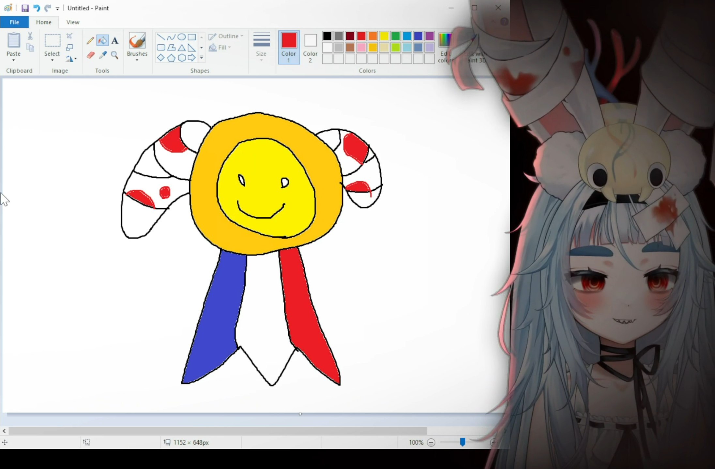Pick the purple color swatch
Screen dimensions: 715x469
tap(430, 36)
